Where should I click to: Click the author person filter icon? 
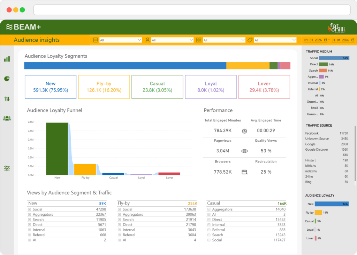(x=147, y=40)
